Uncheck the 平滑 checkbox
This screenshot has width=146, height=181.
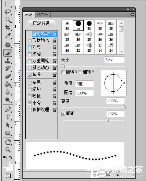29,103
